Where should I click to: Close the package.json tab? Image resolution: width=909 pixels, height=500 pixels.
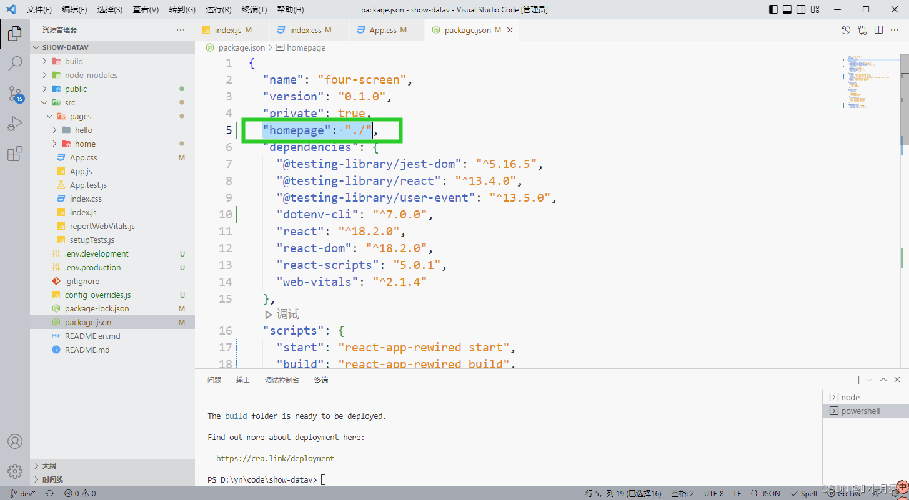click(510, 30)
